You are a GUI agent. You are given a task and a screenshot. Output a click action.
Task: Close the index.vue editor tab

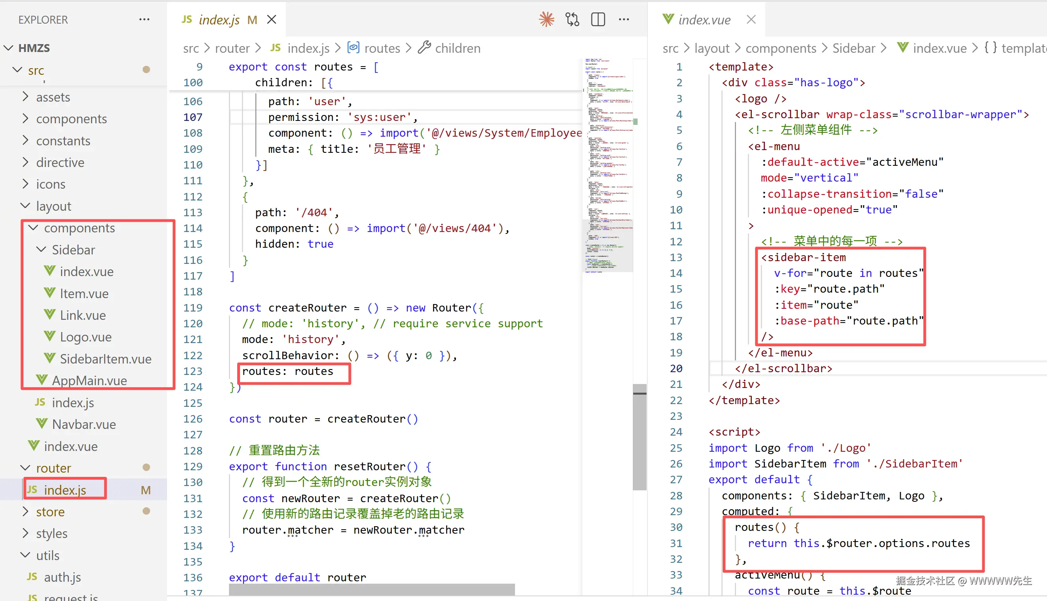coord(751,19)
